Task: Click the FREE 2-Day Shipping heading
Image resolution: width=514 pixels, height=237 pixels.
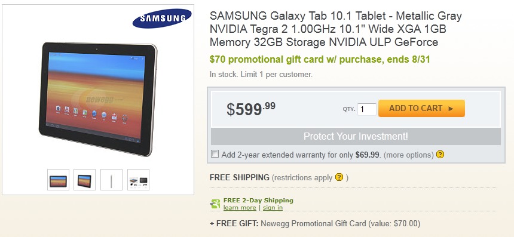Action: coord(258,201)
